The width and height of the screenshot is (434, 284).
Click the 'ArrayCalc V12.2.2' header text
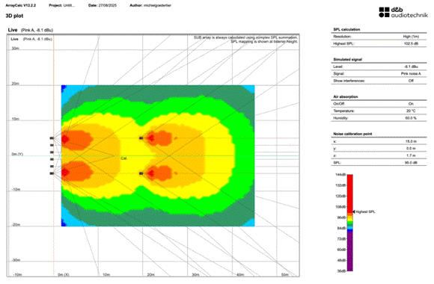(21, 5)
